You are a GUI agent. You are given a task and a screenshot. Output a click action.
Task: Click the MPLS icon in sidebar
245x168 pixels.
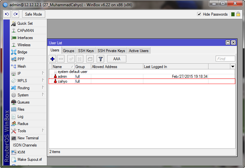tap(14, 81)
